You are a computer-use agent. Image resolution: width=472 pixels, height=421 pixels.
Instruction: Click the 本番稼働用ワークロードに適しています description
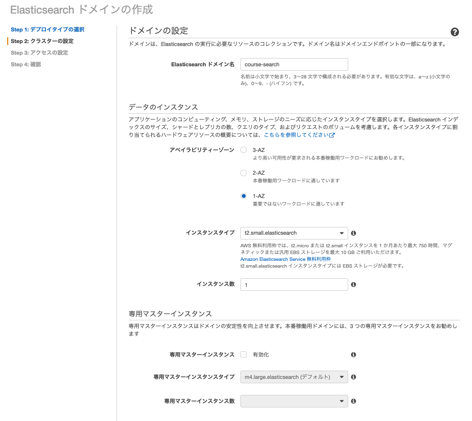tap(296, 180)
